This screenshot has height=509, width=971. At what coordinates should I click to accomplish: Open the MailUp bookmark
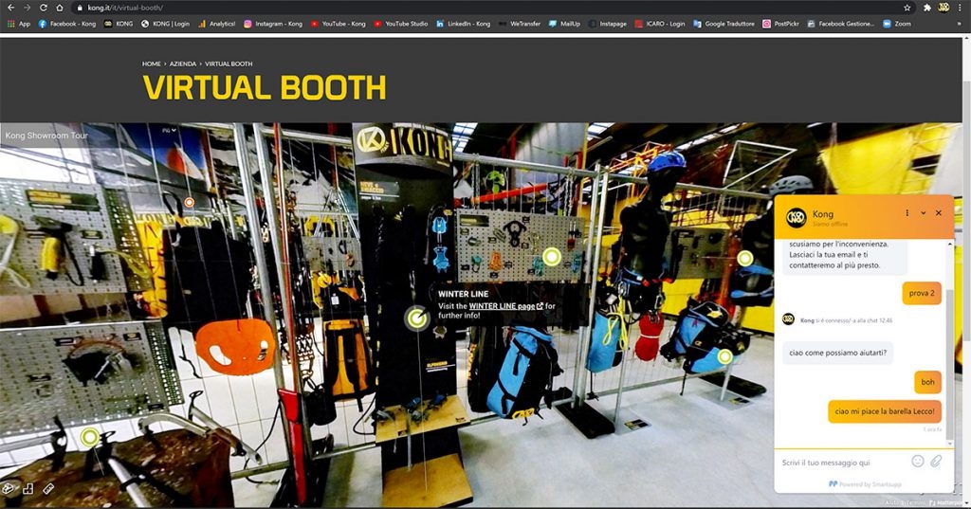564,24
